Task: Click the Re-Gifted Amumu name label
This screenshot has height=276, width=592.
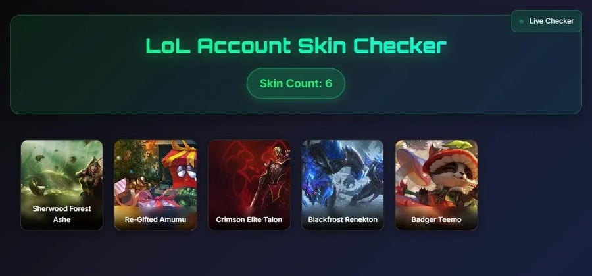Action: tap(155, 219)
